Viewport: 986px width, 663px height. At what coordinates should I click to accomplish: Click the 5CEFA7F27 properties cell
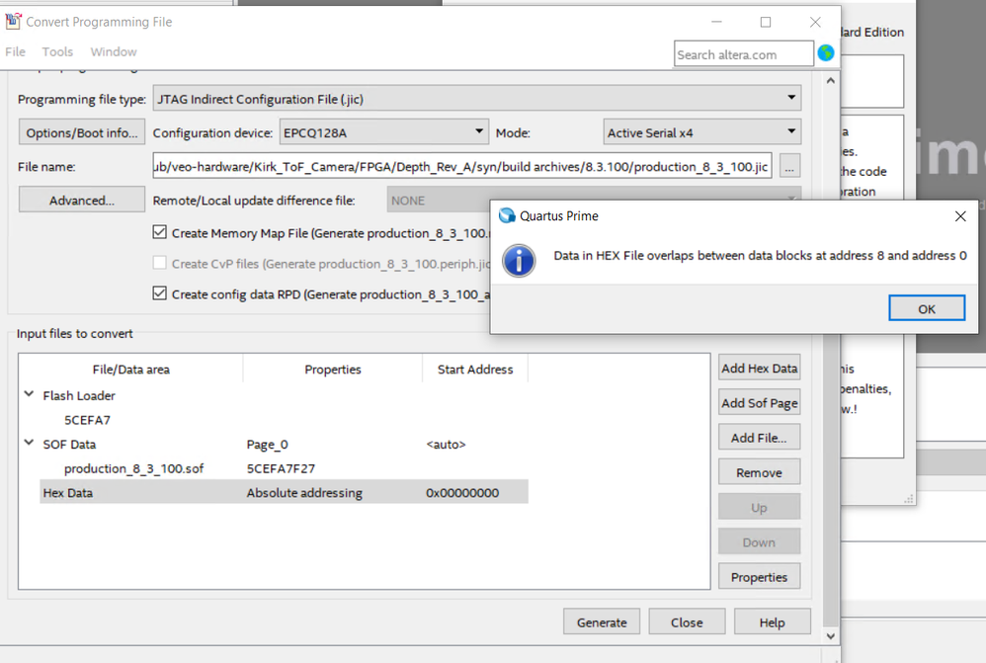click(281, 468)
